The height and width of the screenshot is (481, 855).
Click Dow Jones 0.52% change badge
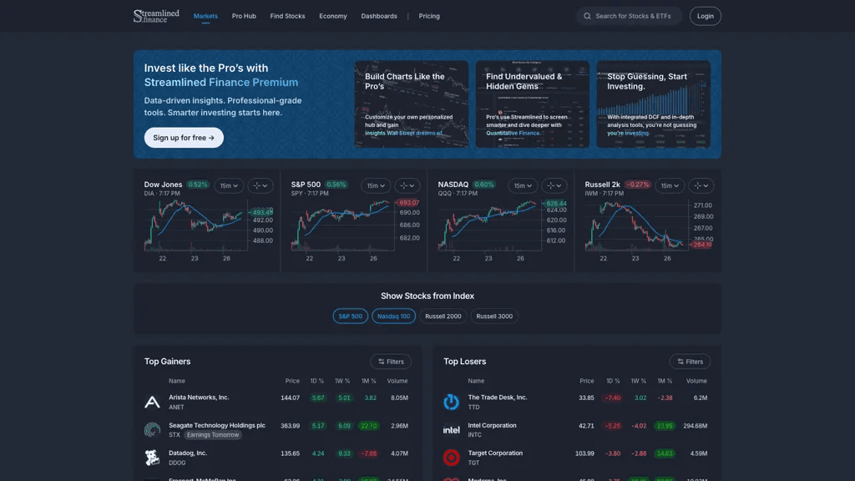(197, 185)
